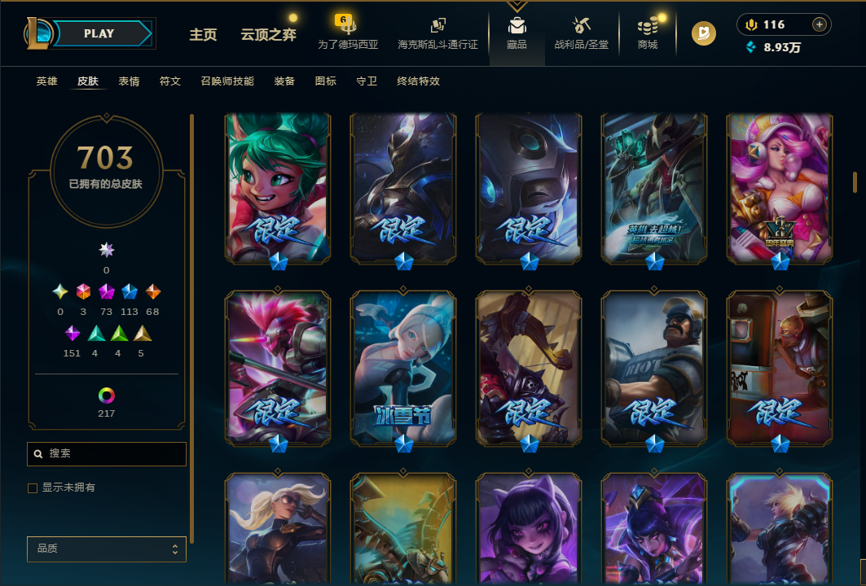866x586 pixels.
Task: Open the 商城 store coins icon
Action: coord(648,26)
